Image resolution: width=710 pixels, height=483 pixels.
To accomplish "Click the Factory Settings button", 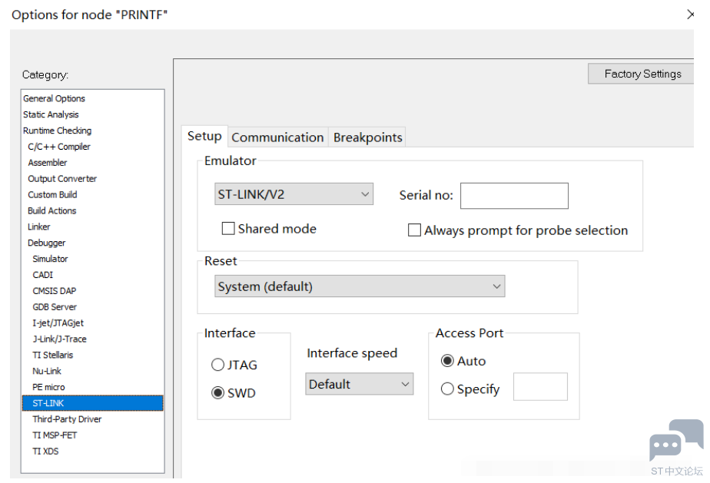I will tap(642, 74).
